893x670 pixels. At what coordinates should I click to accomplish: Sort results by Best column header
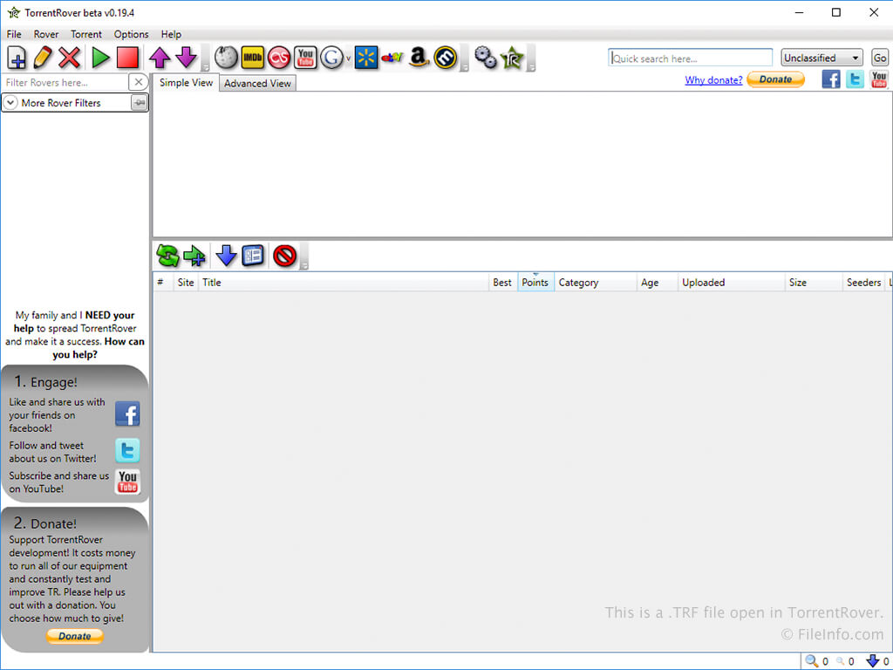tap(503, 282)
